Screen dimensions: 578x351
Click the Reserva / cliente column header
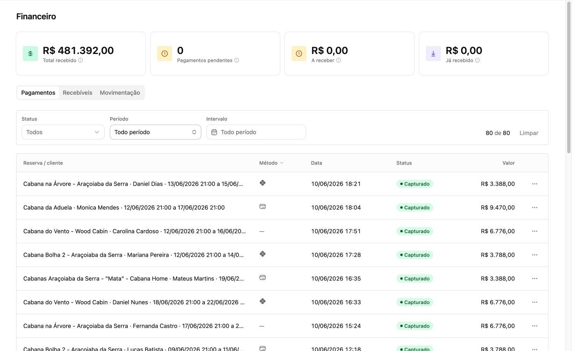[43, 163]
